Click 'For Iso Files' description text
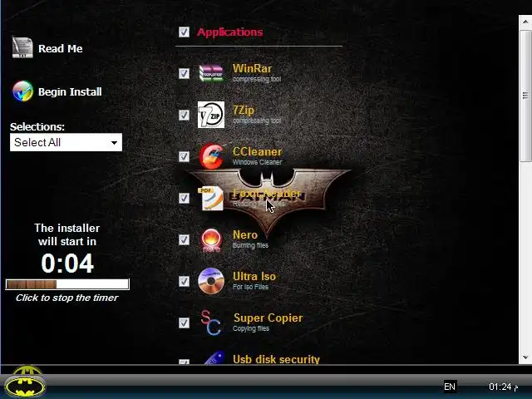This screenshot has height=399, width=532. coord(250,287)
